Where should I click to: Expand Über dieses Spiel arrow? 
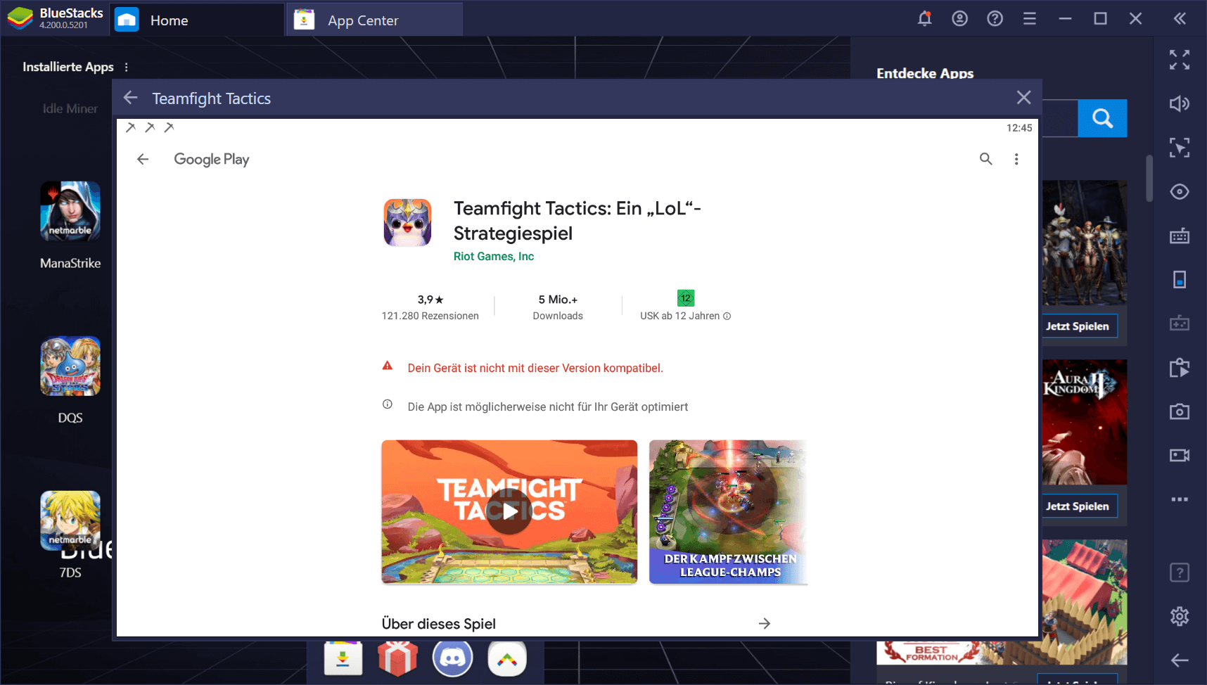point(765,623)
